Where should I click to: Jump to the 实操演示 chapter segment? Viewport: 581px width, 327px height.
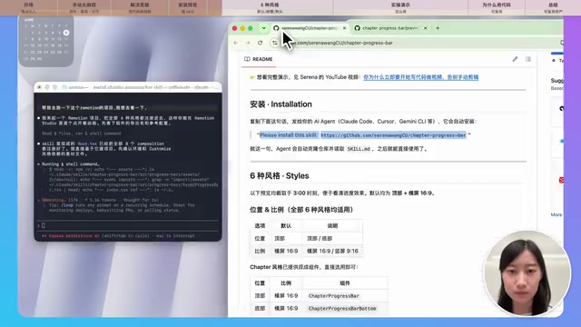tap(400, 8)
